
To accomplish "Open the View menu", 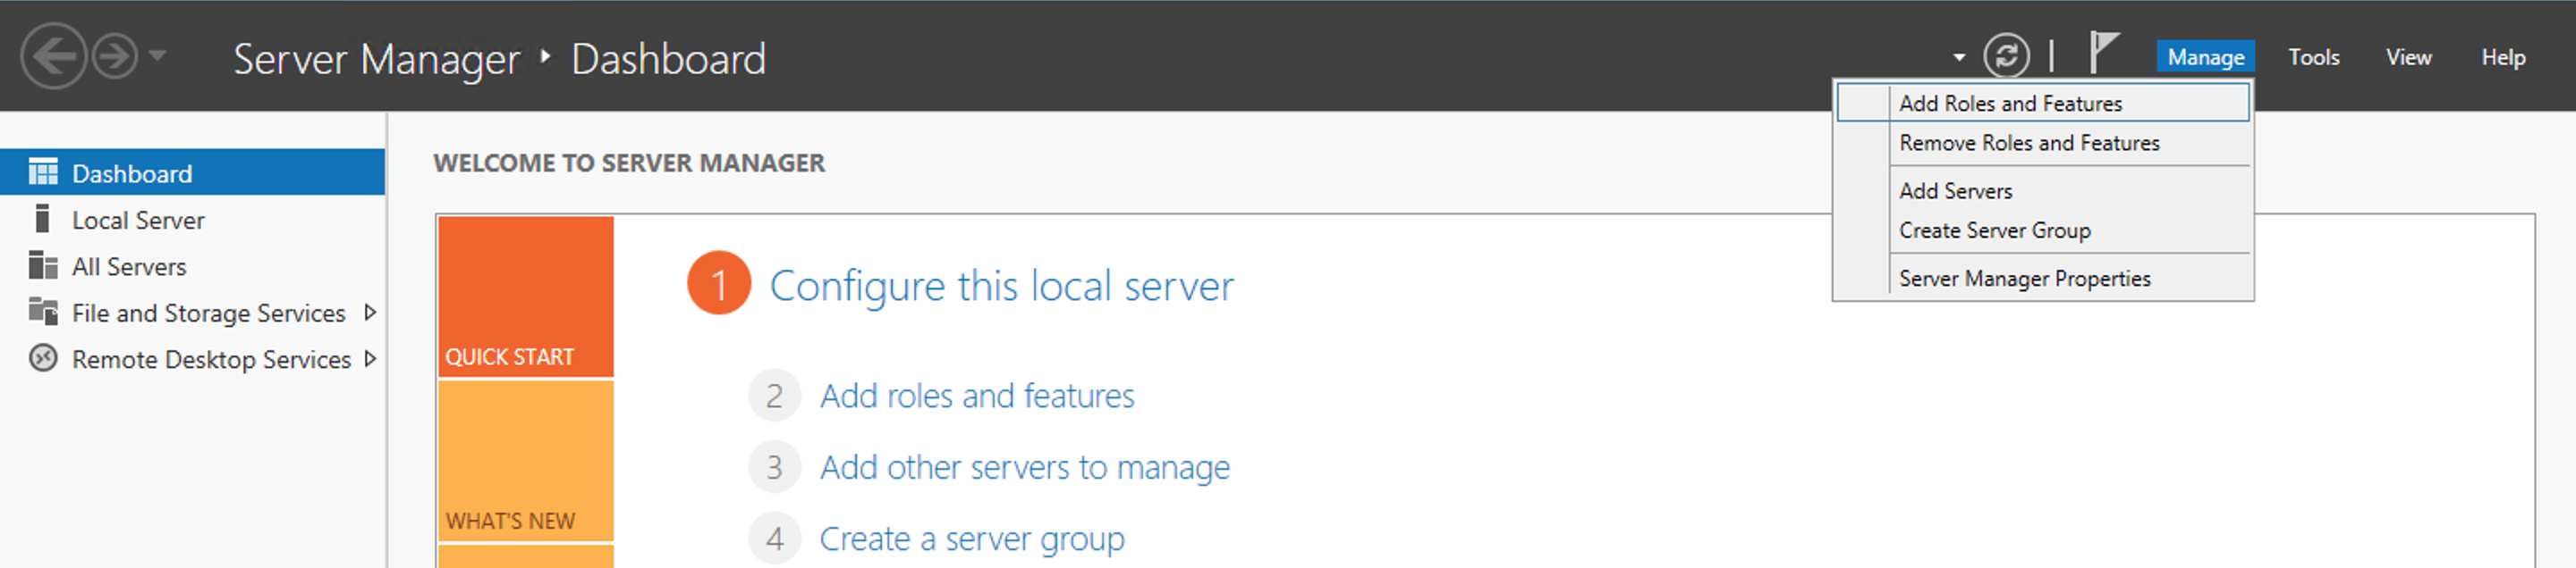I will pos(2408,57).
